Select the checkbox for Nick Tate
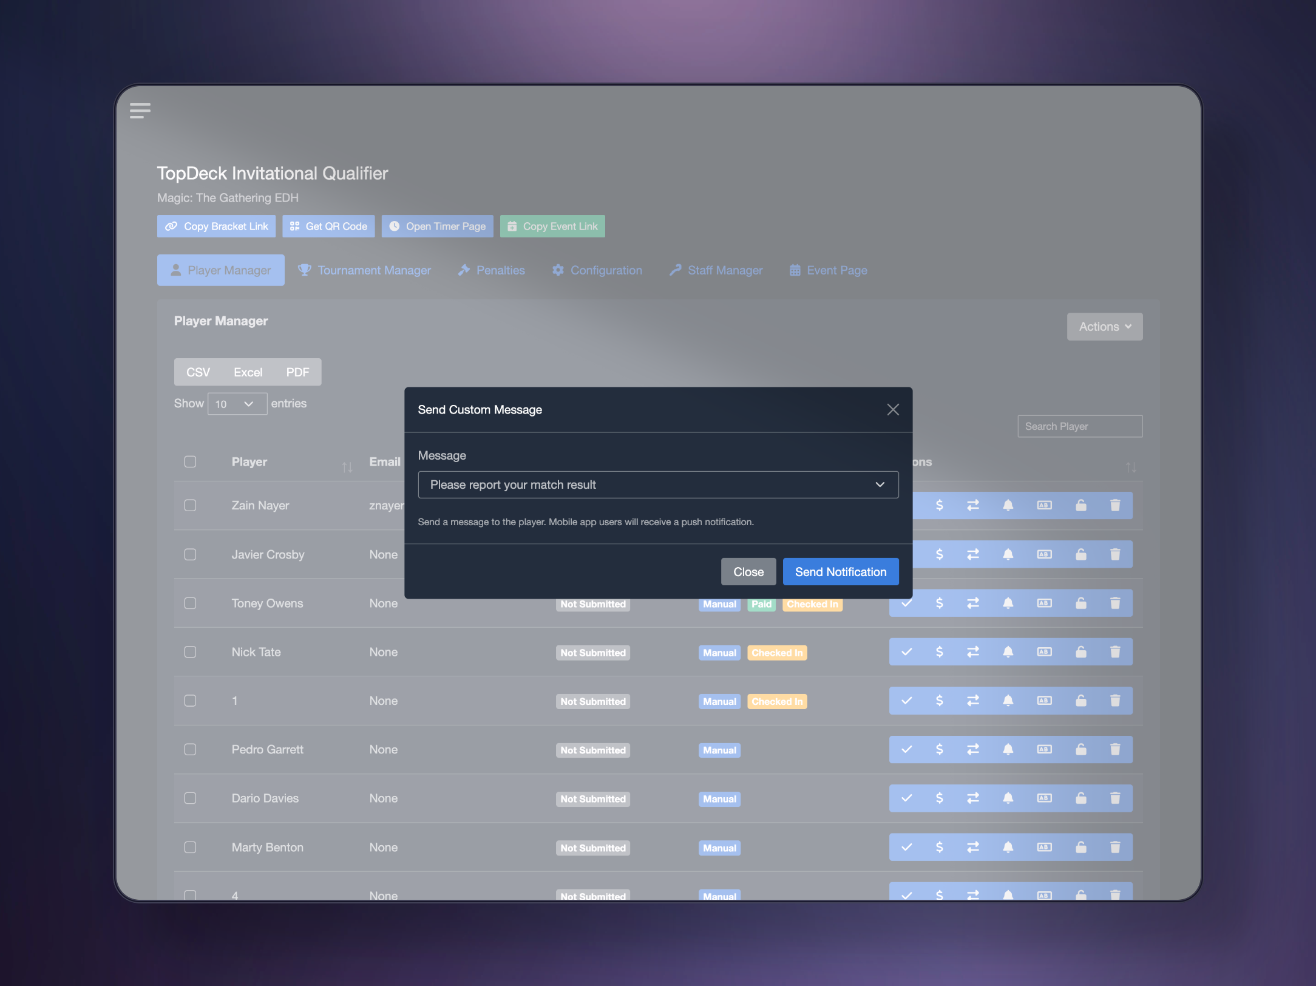The height and width of the screenshot is (986, 1316). [x=190, y=652]
